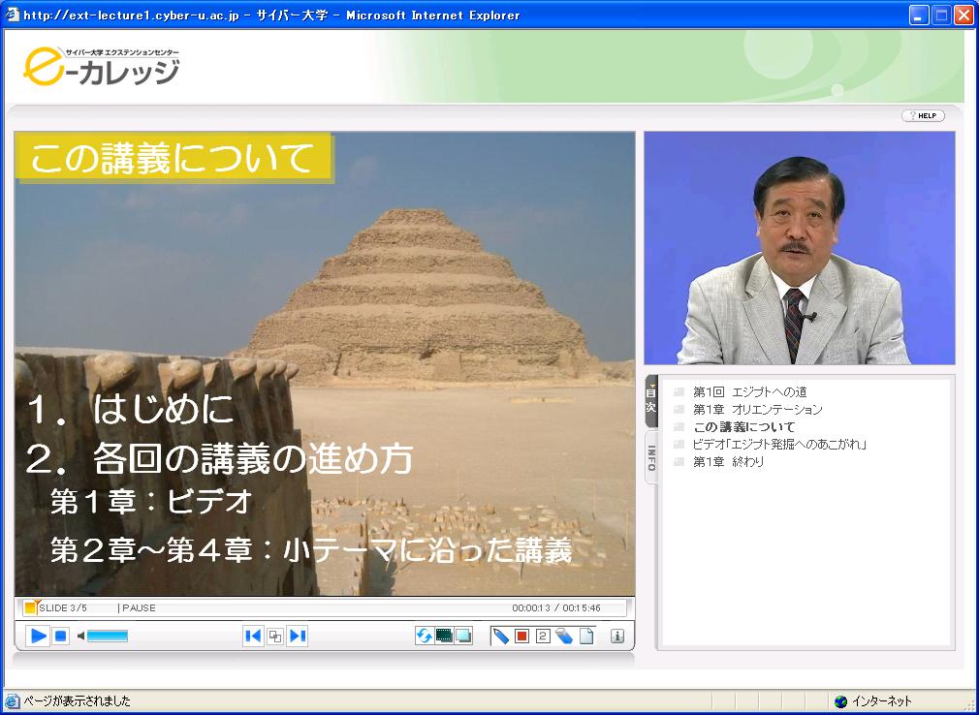Screen dimensions: 979x715
Task: Open the HELP panel
Action: (922, 115)
